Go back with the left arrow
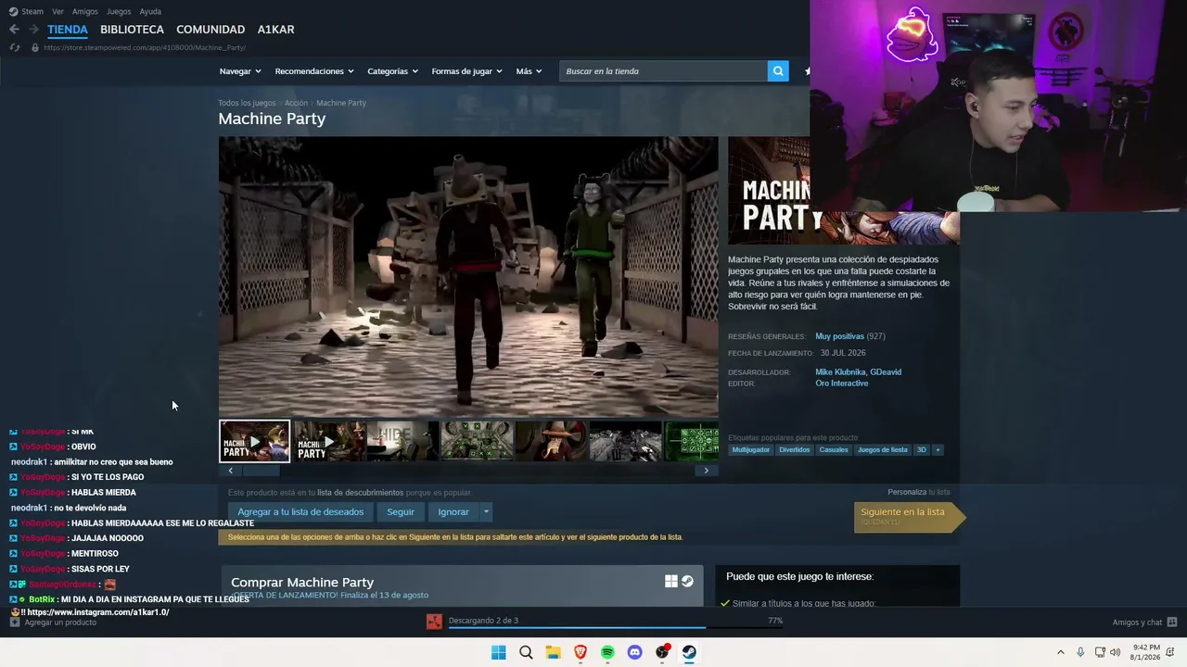1187x667 pixels. (x=14, y=30)
